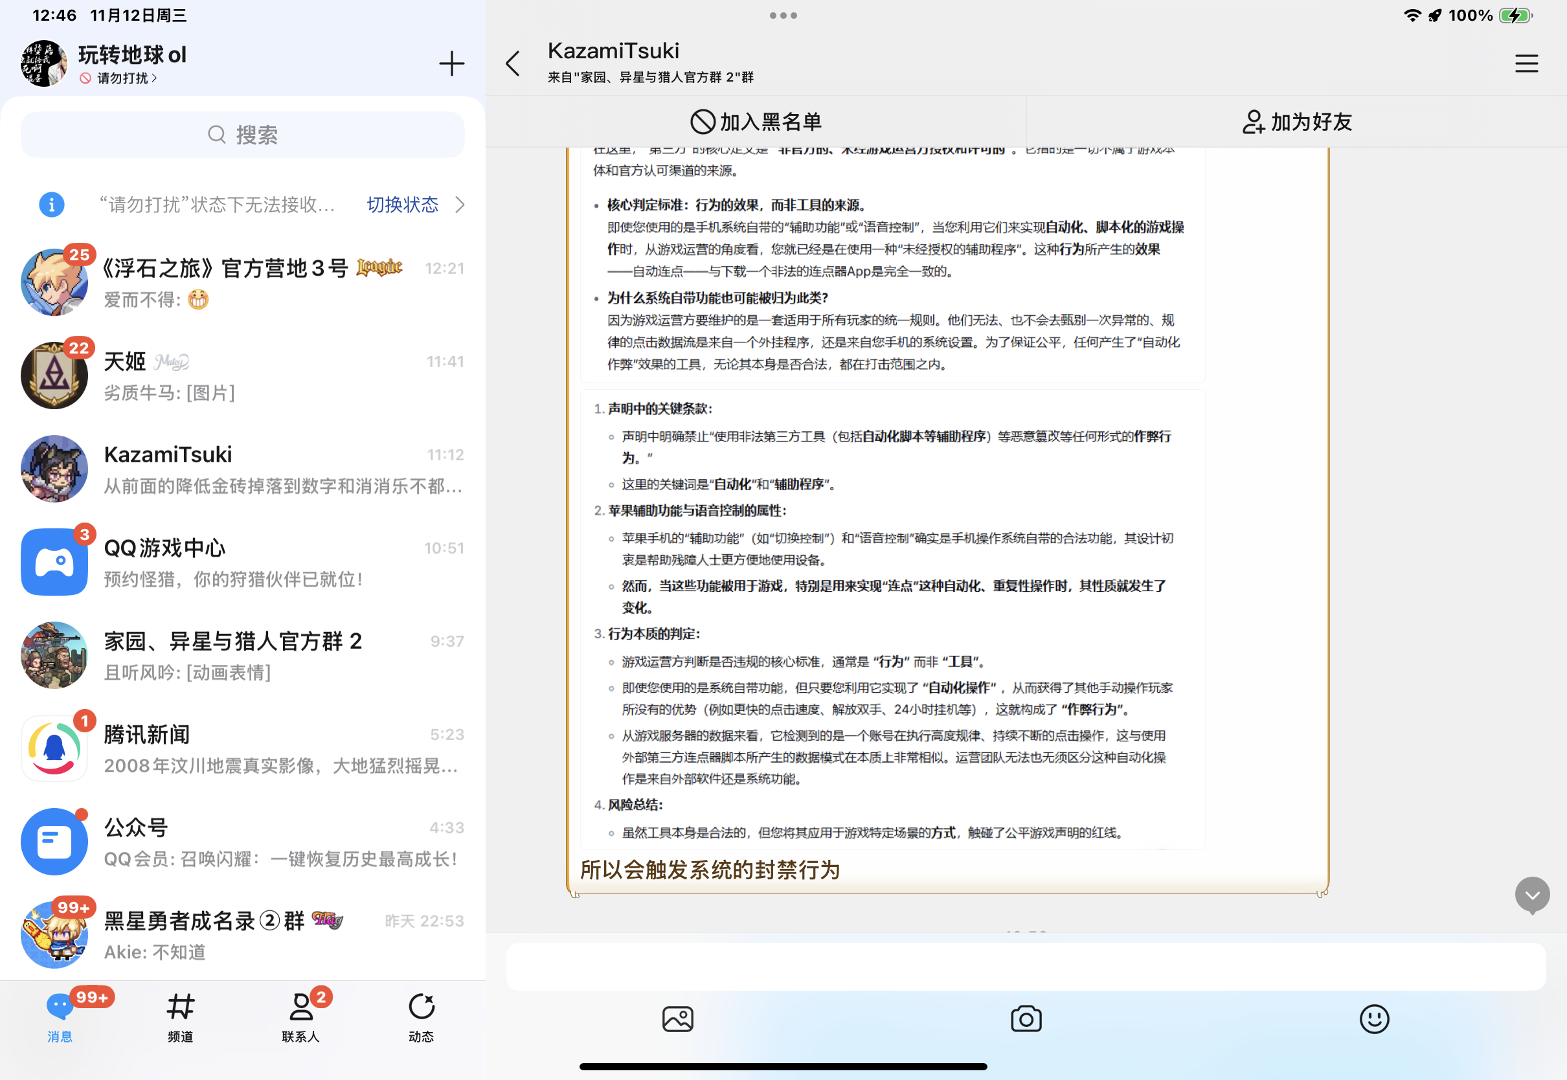
Task: Open the hamburger menu in chat header
Action: point(1526,63)
